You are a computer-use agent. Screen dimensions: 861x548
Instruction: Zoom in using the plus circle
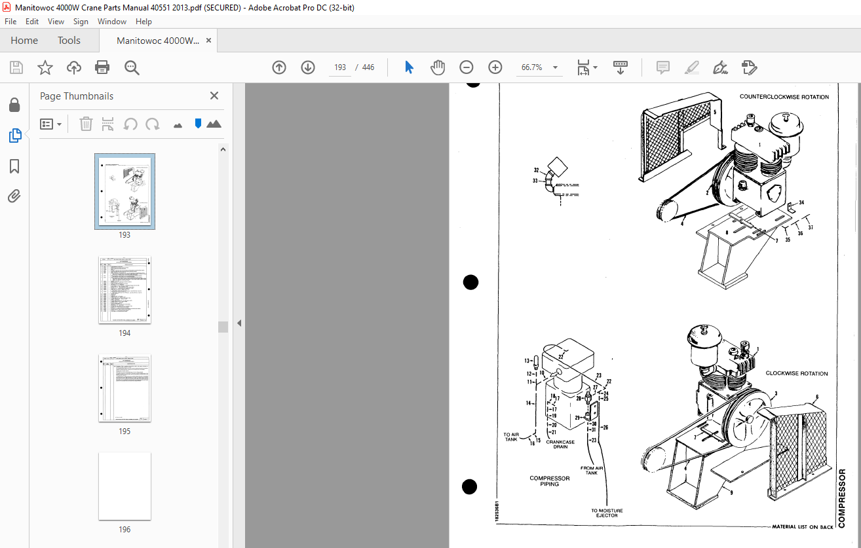click(495, 67)
